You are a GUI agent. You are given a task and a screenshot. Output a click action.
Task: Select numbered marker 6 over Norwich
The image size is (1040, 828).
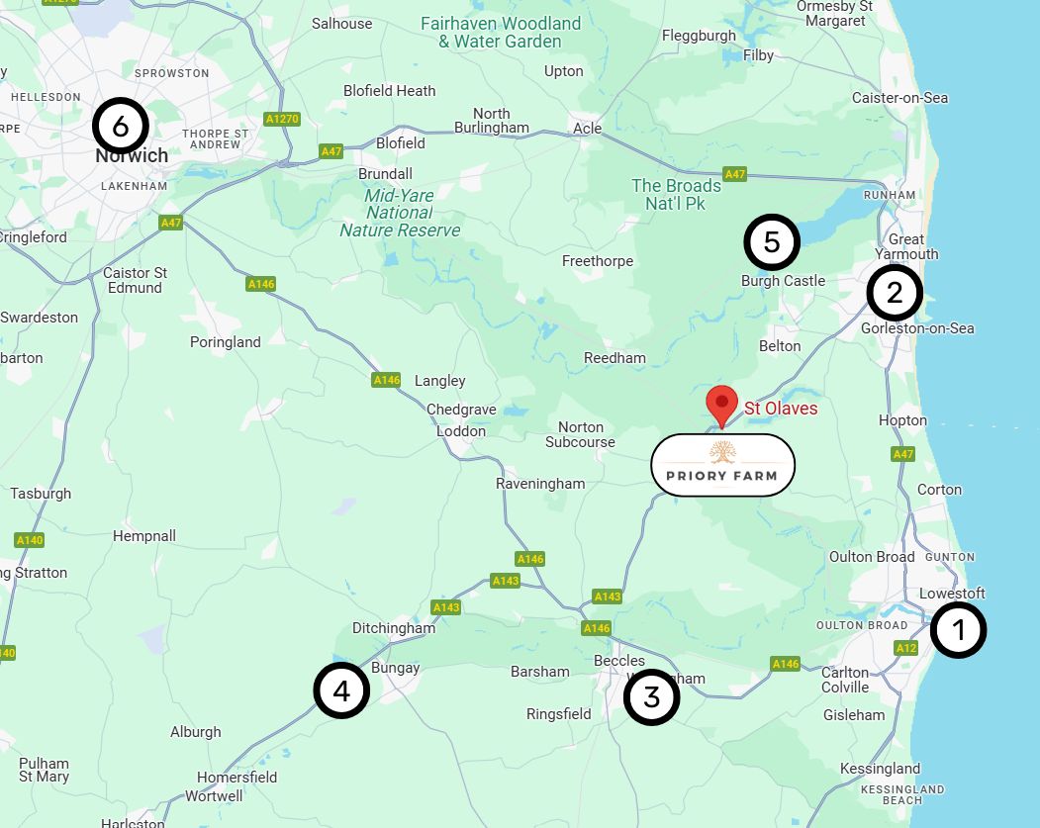click(120, 126)
